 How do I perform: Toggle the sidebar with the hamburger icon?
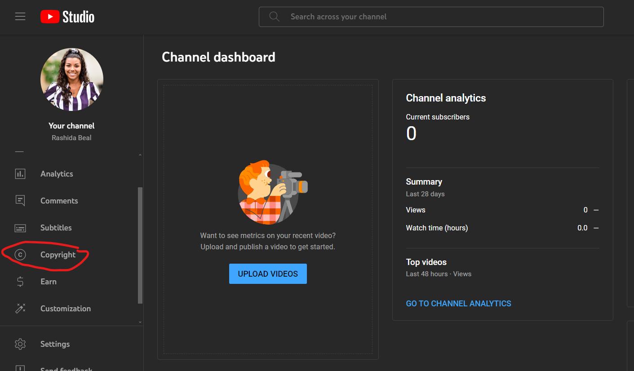(20, 16)
